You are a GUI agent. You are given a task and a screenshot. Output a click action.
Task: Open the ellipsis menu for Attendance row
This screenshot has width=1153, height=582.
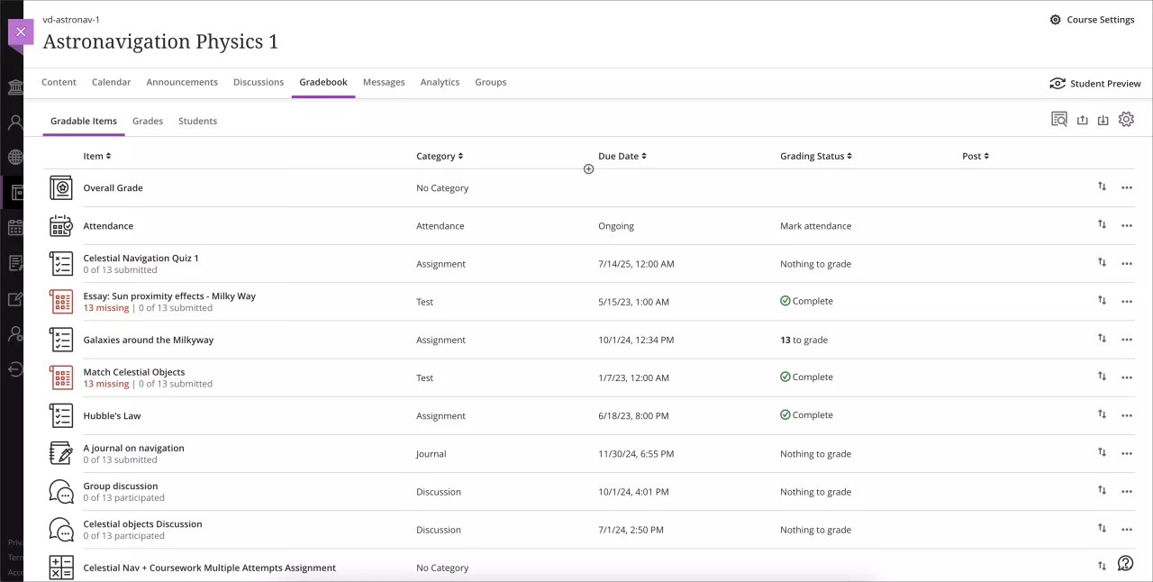pos(1127,225)
